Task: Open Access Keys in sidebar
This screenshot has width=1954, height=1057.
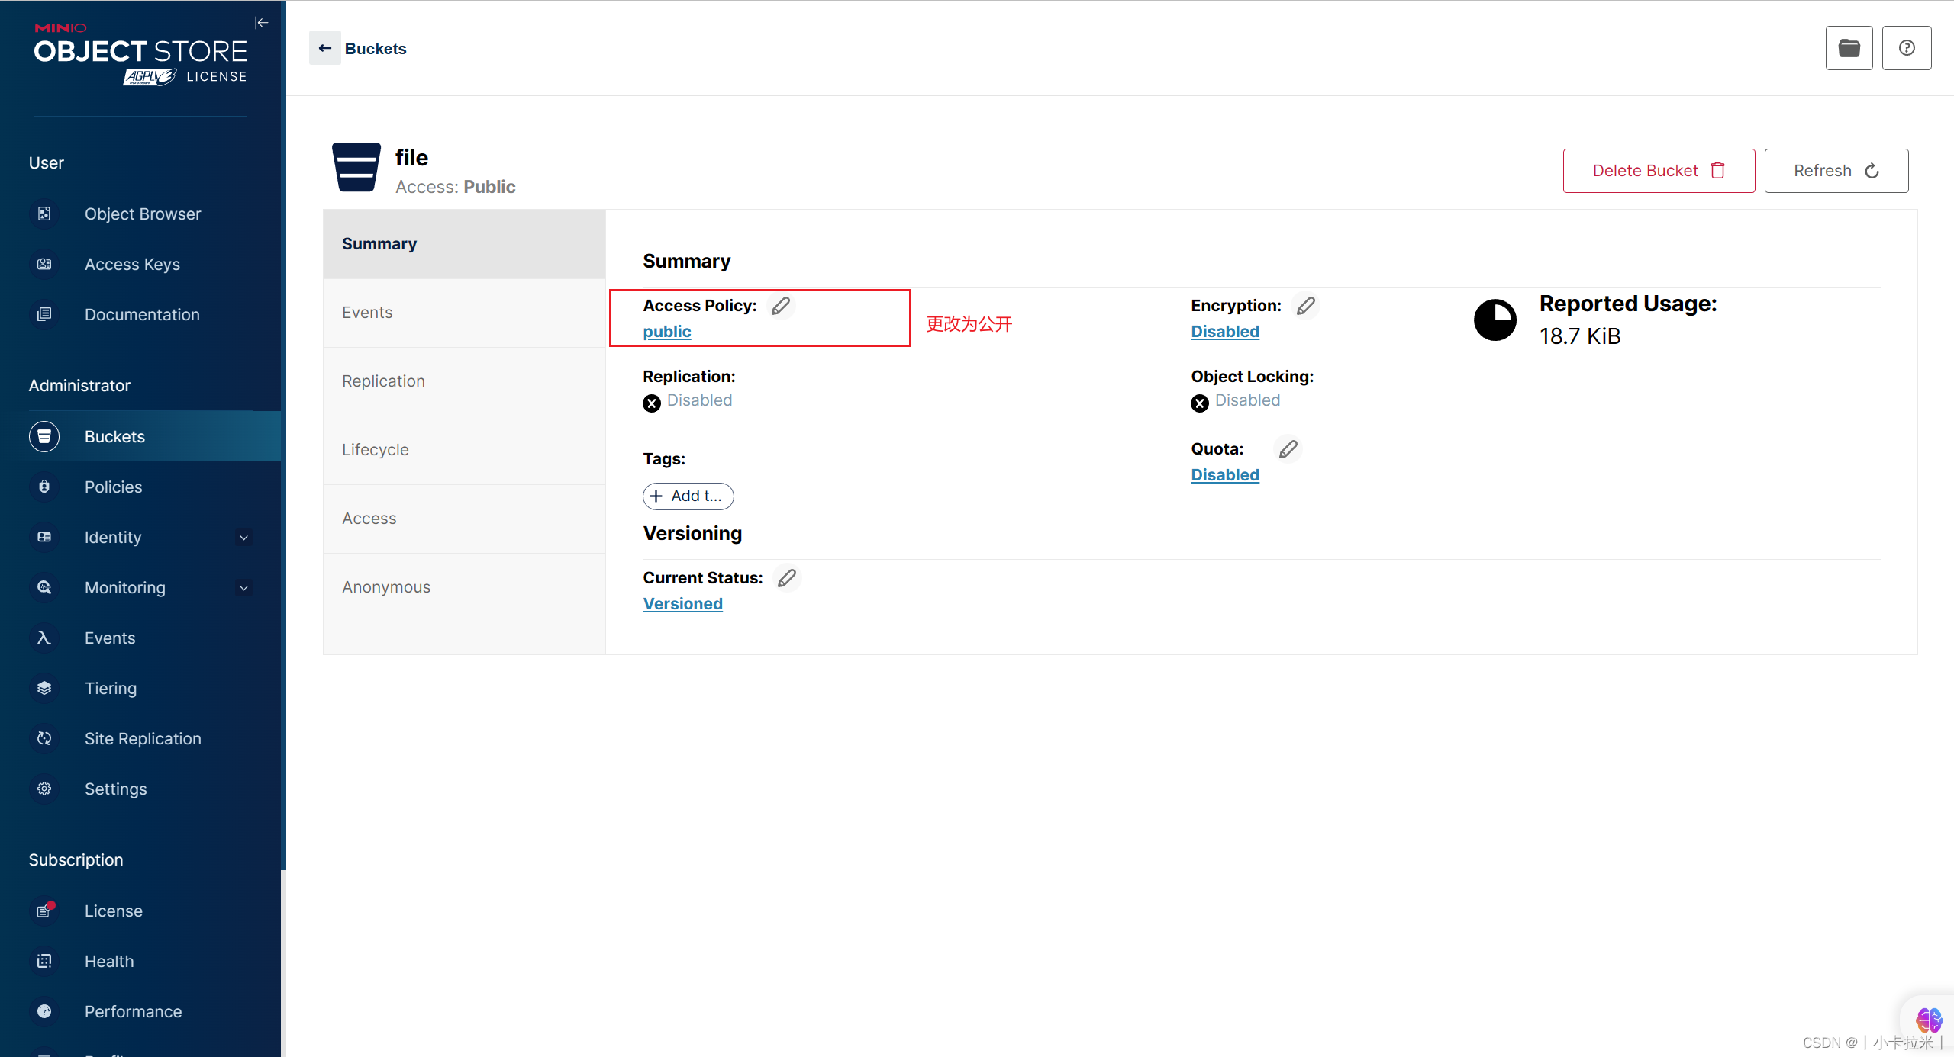Action: (132, 265)
